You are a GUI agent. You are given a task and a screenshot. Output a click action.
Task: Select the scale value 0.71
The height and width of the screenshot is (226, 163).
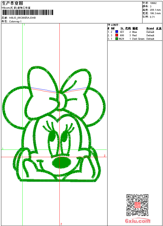point(152,17)
